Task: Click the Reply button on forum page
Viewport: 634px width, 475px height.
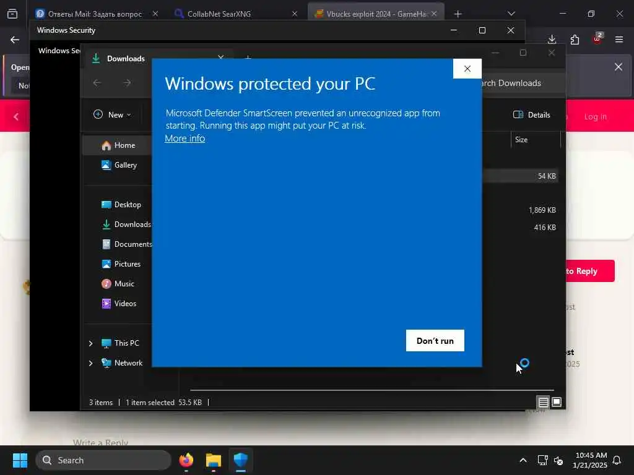Action: (x=590, y=271)
